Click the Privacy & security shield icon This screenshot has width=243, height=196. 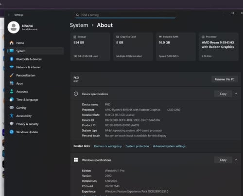(x=12, y=124)
